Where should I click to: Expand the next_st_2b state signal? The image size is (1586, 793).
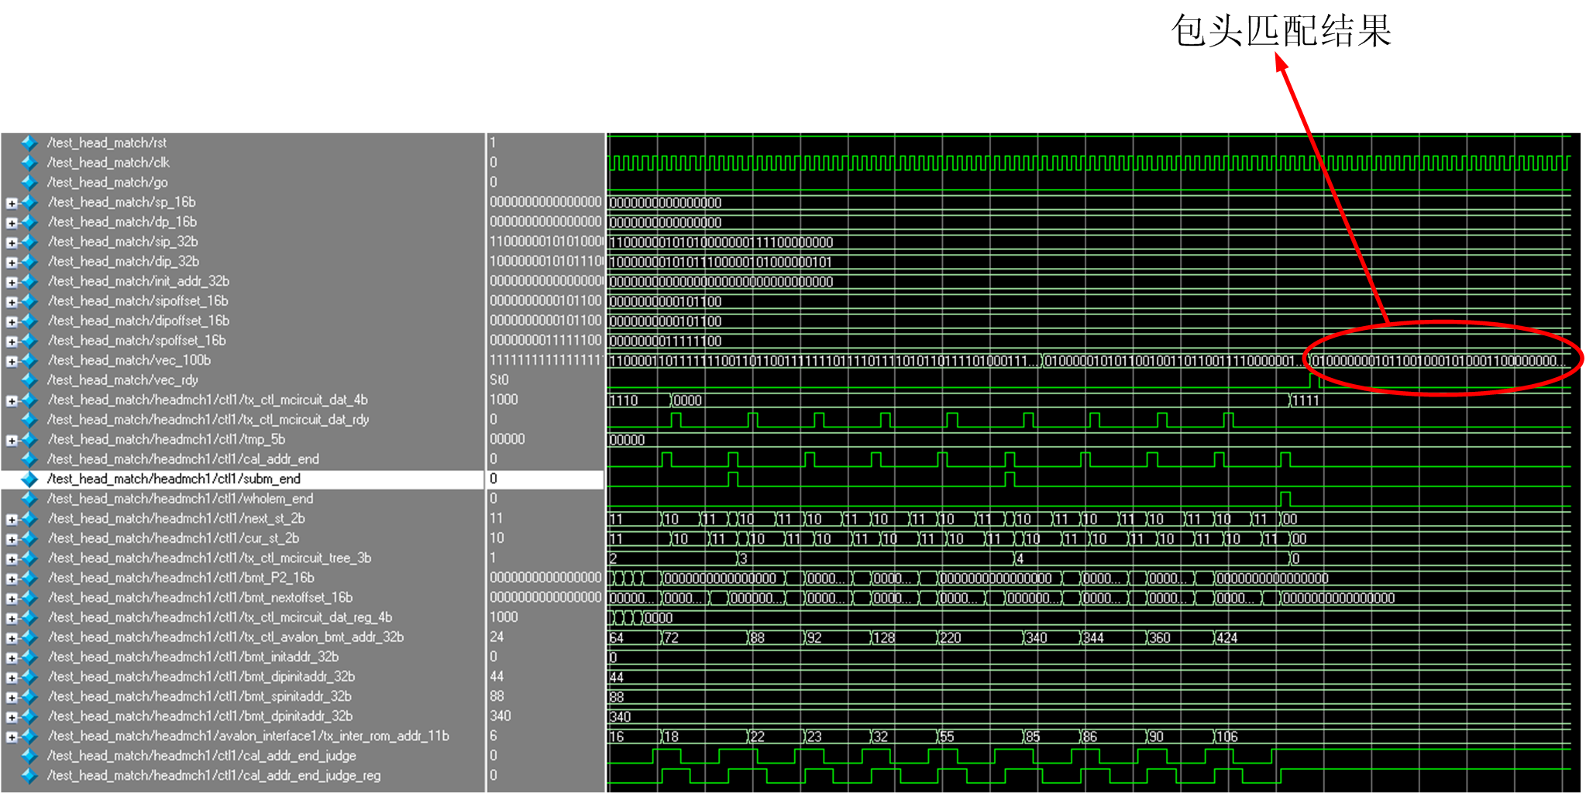coord(12,520)
